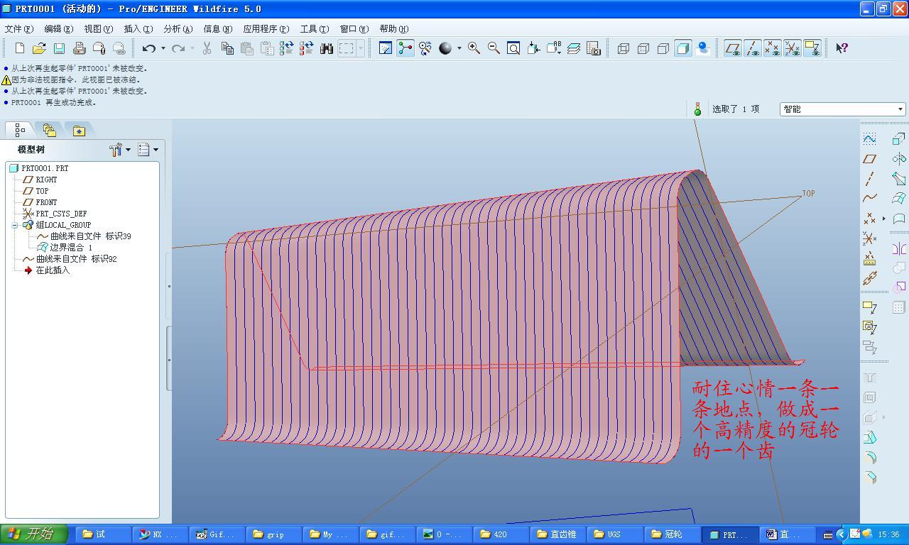909x545 pixels.
Task: Toggle datum axes visibility
Action: pos(753,48)
